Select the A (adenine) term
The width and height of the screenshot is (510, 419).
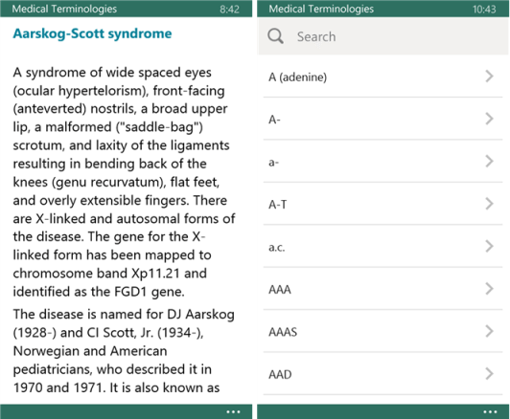pos(382,77)
